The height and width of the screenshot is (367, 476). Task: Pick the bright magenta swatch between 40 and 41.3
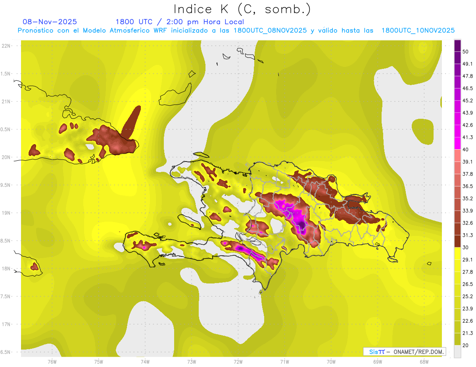pos(457,143)
